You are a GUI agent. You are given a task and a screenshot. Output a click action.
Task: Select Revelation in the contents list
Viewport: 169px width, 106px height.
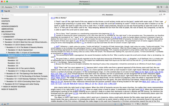[x=5, y=18]
